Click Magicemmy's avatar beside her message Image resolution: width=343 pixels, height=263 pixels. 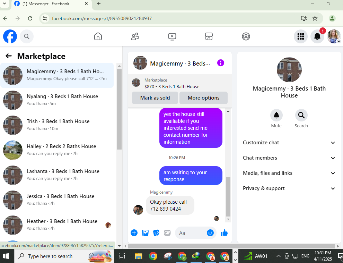138,210
